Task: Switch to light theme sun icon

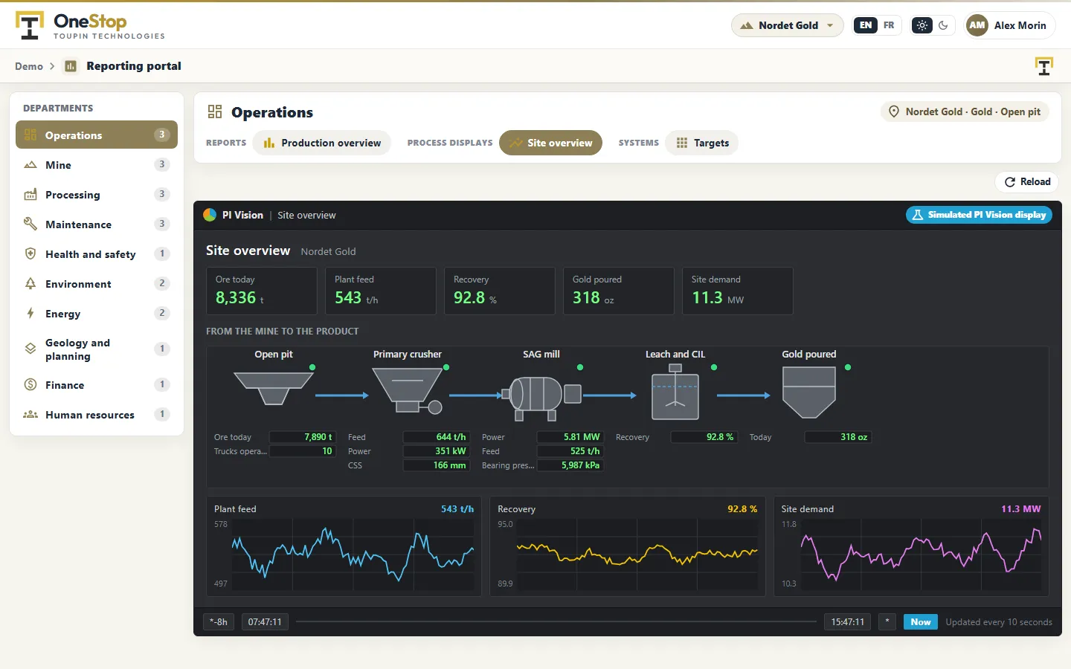Action: 922,25
